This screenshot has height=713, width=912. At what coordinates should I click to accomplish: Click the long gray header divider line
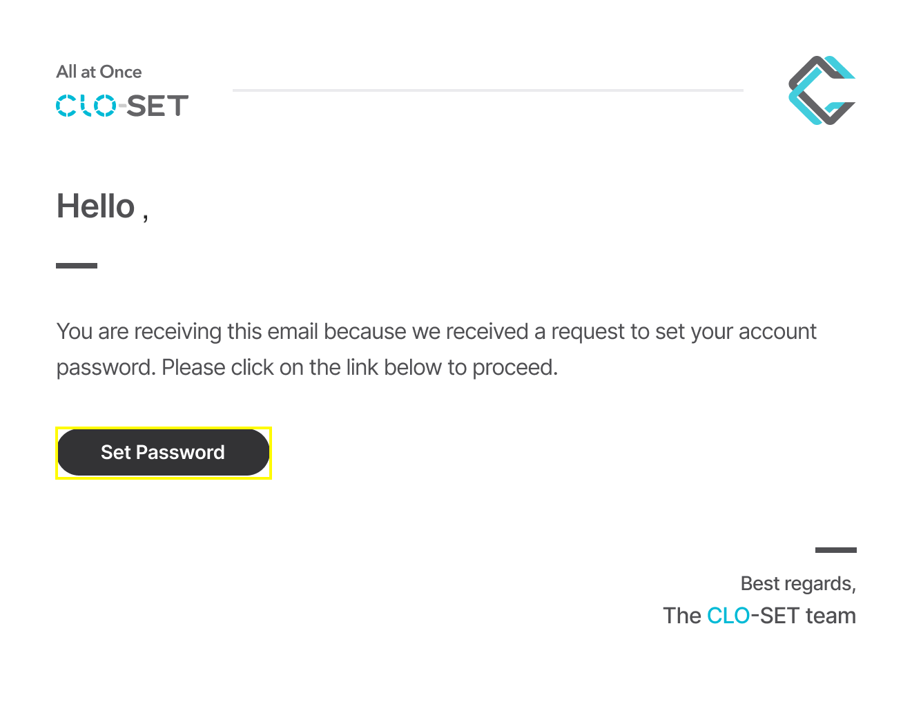(x=488, y=90)
